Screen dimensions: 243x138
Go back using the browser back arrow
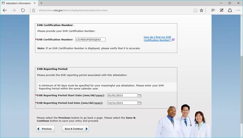(x=5, y=10)
